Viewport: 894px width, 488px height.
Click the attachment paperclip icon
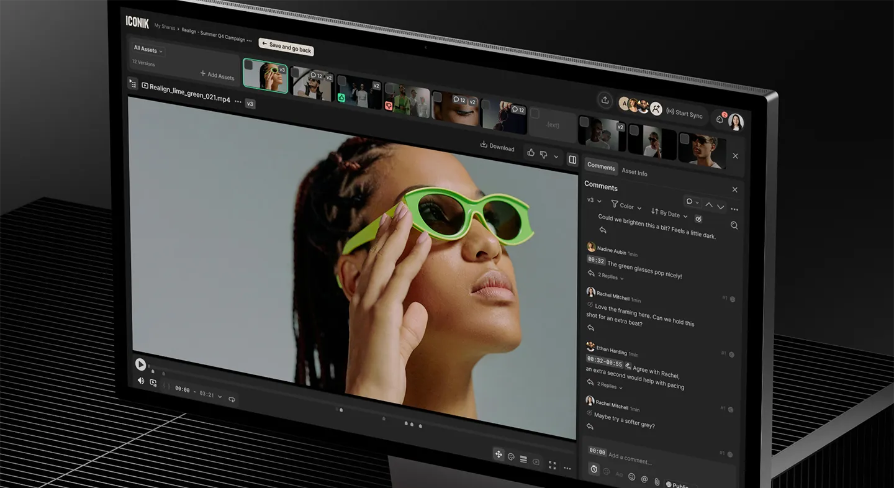pyautogui.click(x=656, y=481)
